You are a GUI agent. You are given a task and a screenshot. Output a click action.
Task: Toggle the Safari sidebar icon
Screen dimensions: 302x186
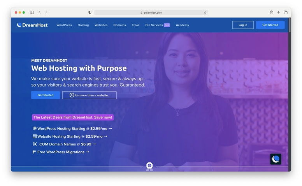click(x=32, y=12)
